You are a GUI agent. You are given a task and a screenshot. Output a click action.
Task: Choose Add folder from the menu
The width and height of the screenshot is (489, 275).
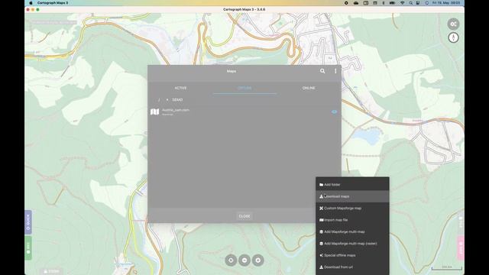(352, 185)
